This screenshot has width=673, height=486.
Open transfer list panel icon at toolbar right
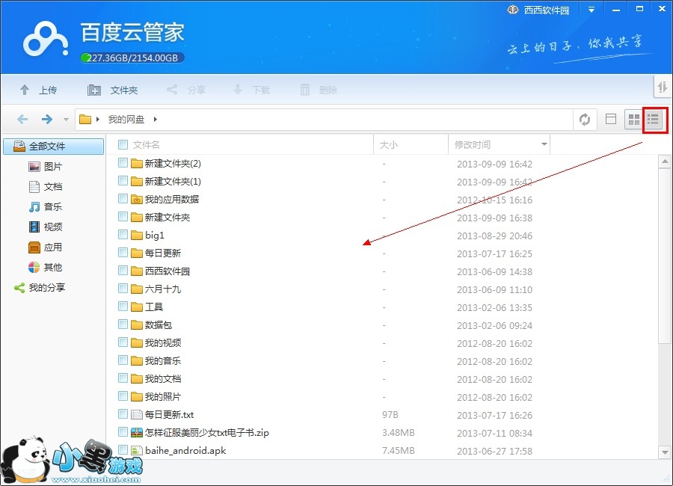pos(663,87)
